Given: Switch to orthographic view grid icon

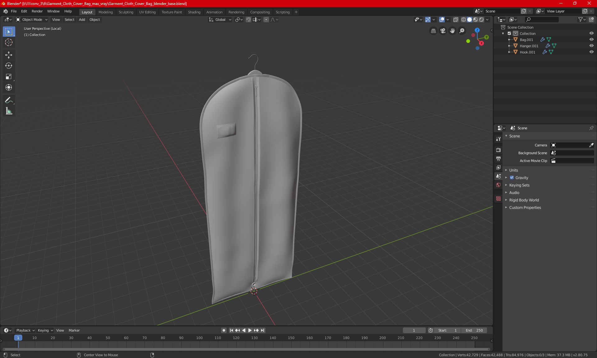Looking at the screenshot, I should pos(433,31).
